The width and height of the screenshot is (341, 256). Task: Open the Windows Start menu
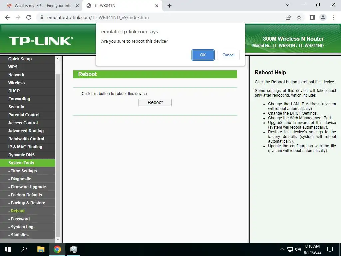point(8,249)
